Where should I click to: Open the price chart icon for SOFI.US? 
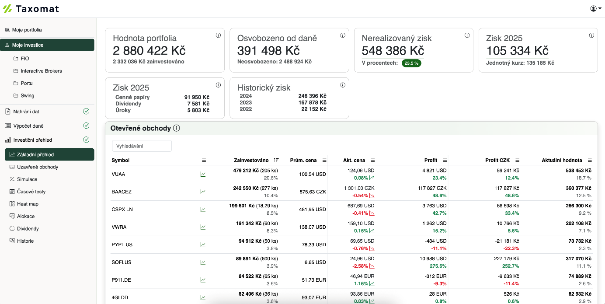pos(203,262)
